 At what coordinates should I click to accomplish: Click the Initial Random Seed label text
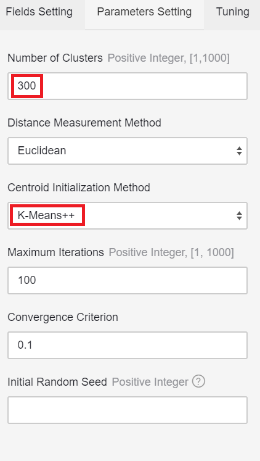57,382
